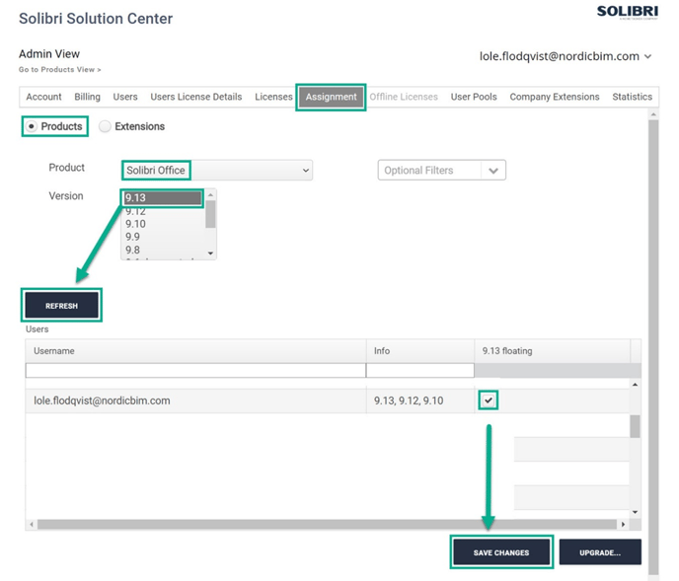Expand the user account email chevron
The width and height of the screenshot is (679, 581).
click(x=647, y=57)
